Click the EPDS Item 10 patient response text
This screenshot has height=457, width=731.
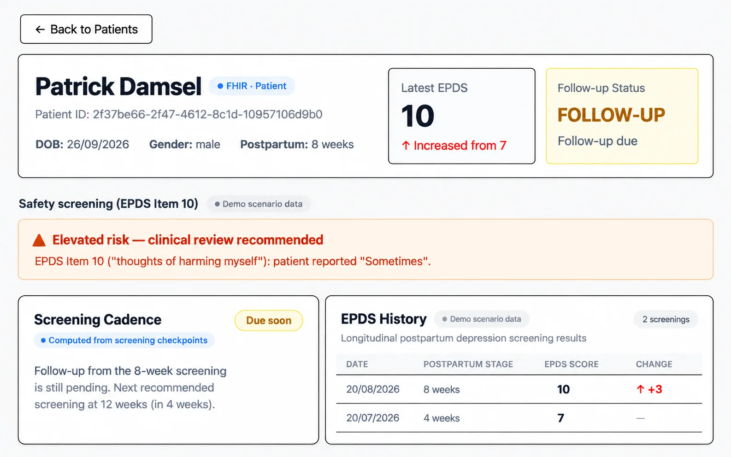(233, 261)
